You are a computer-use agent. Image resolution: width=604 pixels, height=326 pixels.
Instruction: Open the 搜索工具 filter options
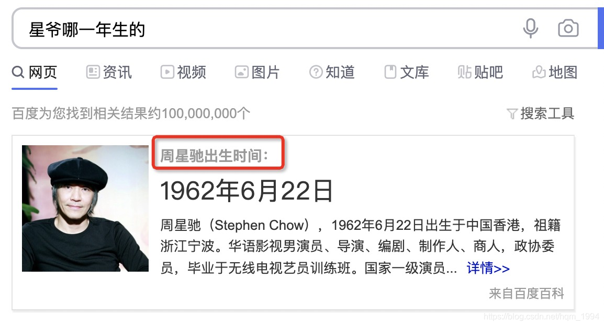coord(541,113)
